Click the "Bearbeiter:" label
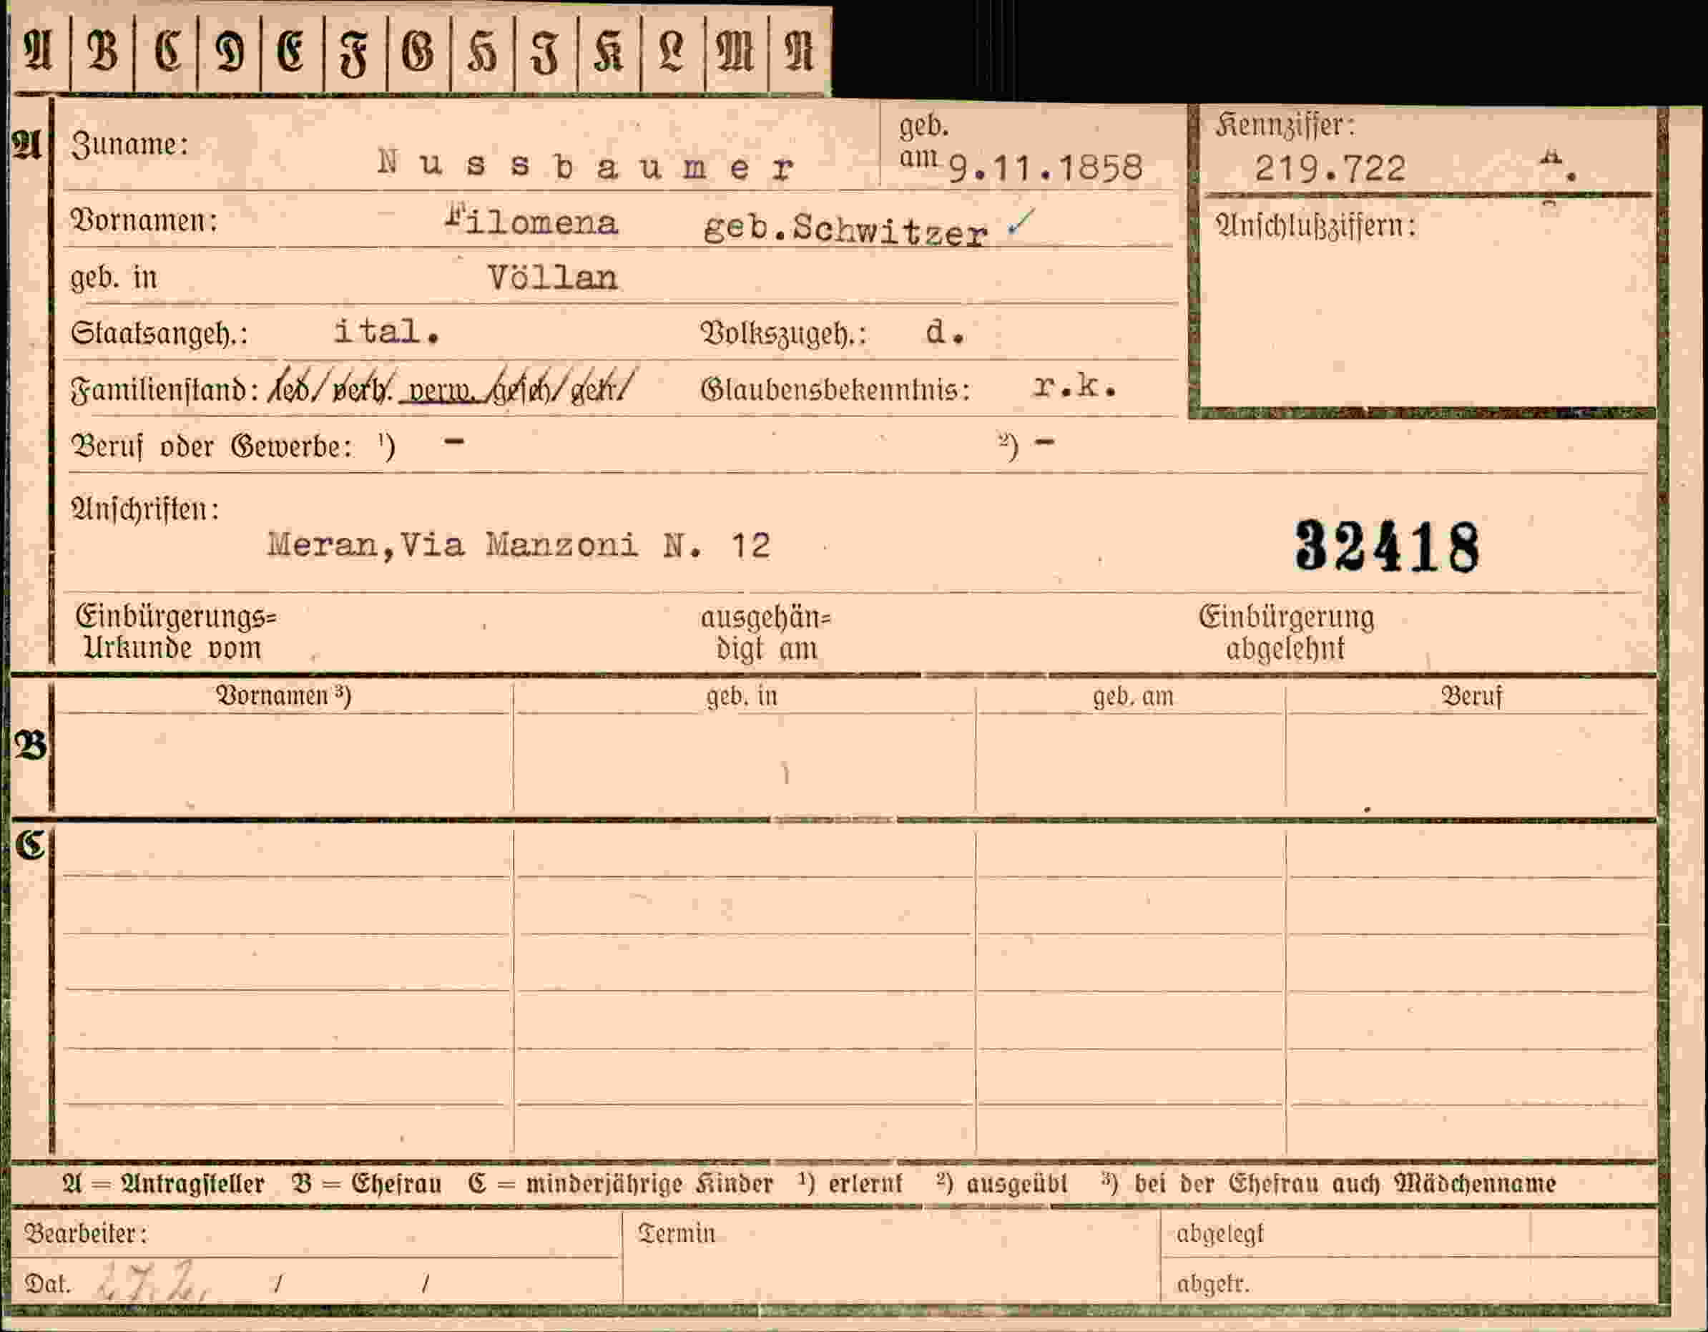Screen dimensions: 1708x1332 (x=86, y=1234)
